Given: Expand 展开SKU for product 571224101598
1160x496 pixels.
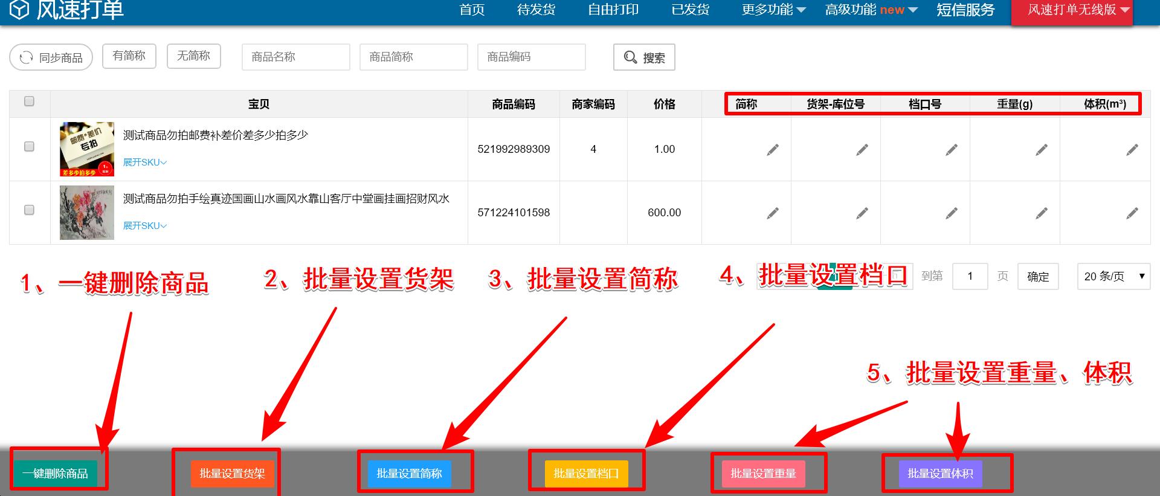Looking at the screenshot, I should (145, 225).
